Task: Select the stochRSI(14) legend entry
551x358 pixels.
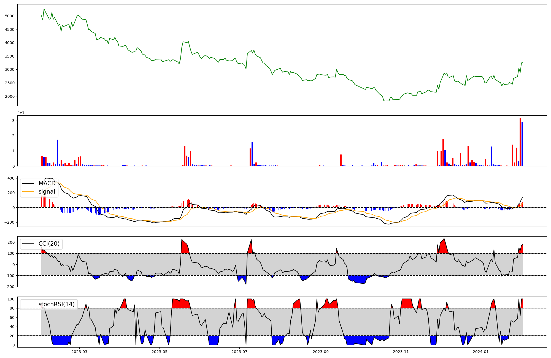Action: click(x=56, y=304)
